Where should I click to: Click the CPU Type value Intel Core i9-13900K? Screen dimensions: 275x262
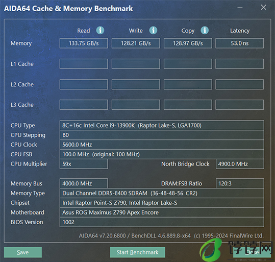[x=162, y=125]
